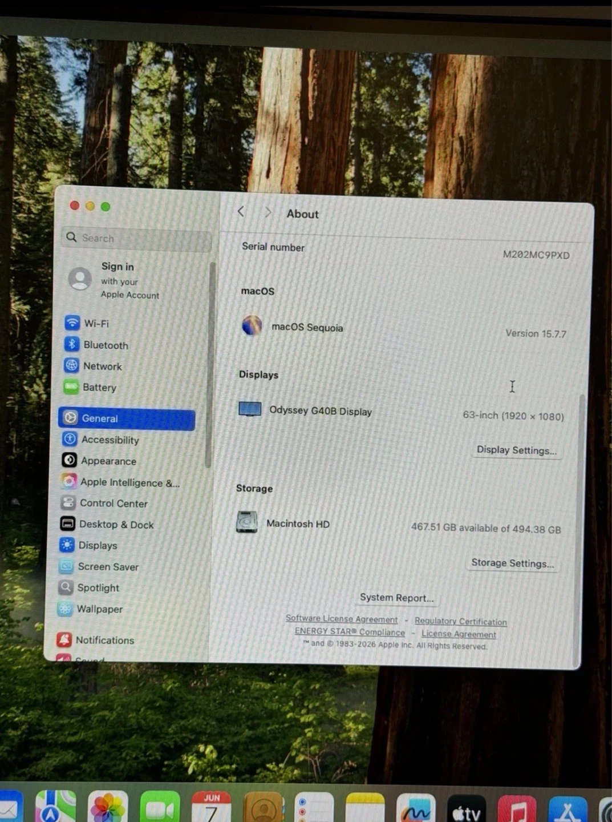Open FaceTime from the Dock
Viewport: 612px width, 822px height.
pos(160,807)
